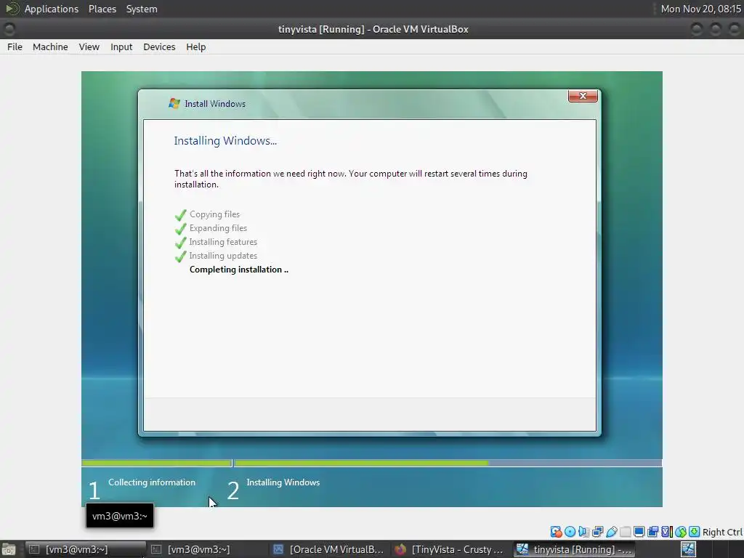Click the Applications menu logo icon
The image size is (744, 558).
(12, 9)
